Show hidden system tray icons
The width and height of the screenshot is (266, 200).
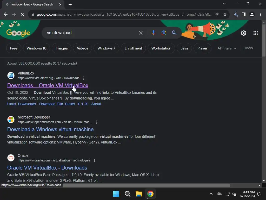(x=211, y=194)
